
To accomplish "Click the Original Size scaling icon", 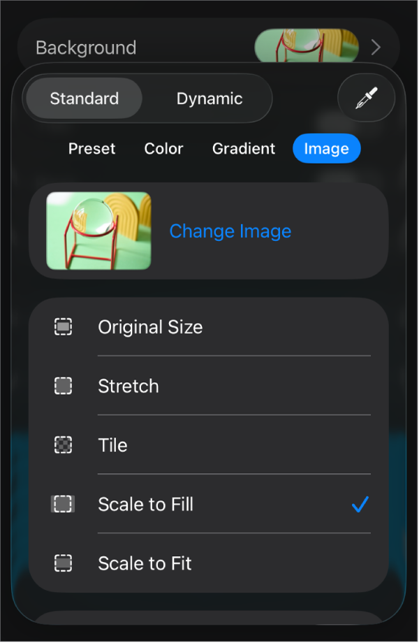I will tap(62, 326).
